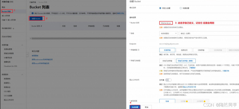239x109 pixels.
Task: Click the 完成创建 button
Action: pyautogui.click(x=135, y=107)
